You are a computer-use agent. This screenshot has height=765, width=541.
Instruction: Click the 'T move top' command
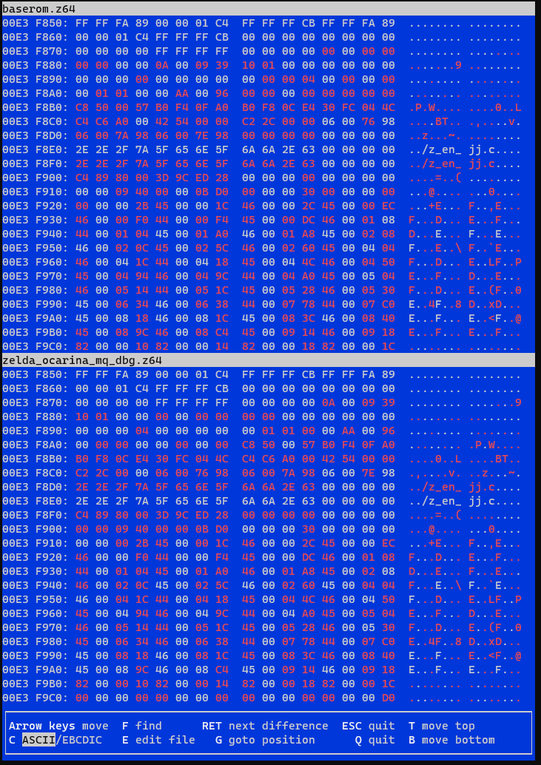[441, 726]
